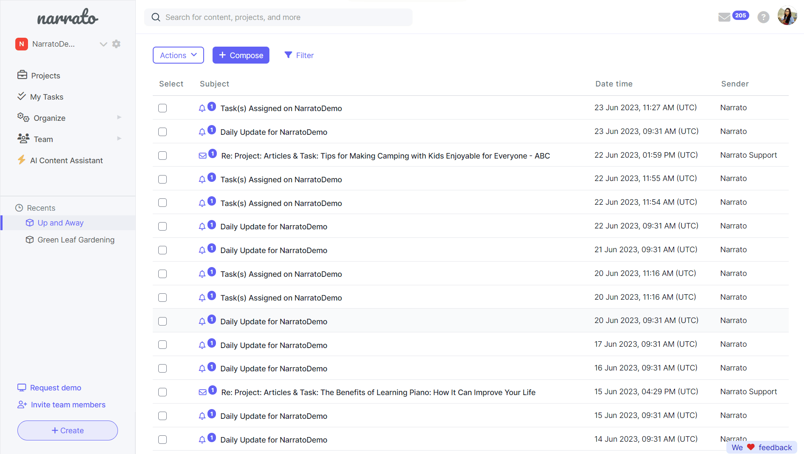The image size is (804, 454).
Task: Tick checkbox for 22 Jun 11:55 AM message
Action: tap(162, 179)
